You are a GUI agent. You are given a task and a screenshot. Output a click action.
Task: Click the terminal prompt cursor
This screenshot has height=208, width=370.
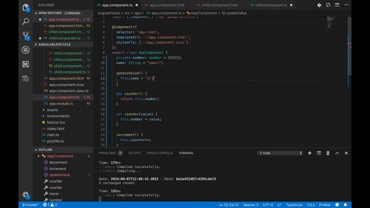point(100,199)
